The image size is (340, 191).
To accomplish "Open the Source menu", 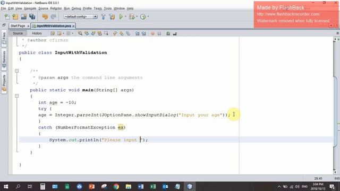I will click(x=43, y=8).
